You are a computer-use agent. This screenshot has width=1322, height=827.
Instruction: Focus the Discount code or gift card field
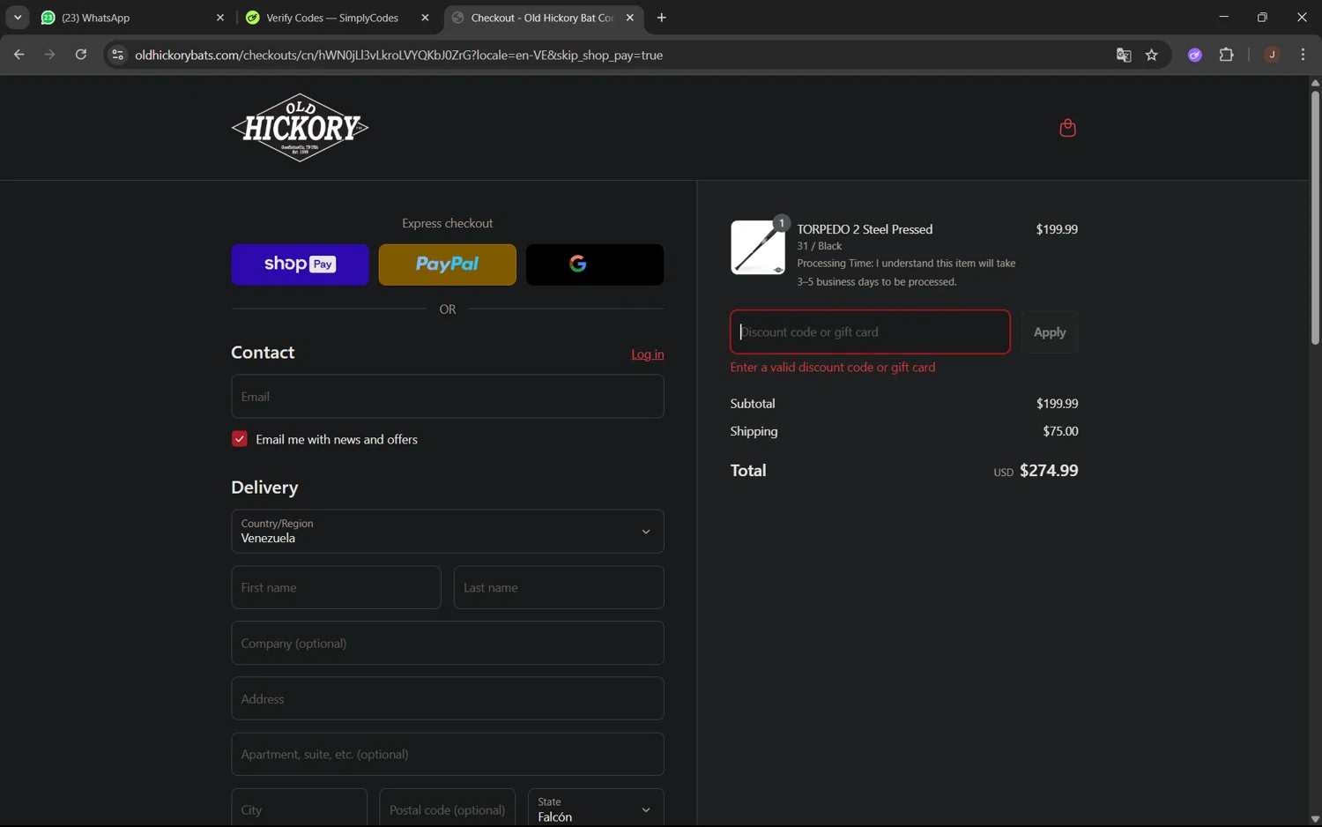coord(870,332)
